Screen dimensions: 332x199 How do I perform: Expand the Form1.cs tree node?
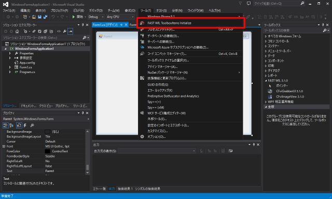pos(10,67)
